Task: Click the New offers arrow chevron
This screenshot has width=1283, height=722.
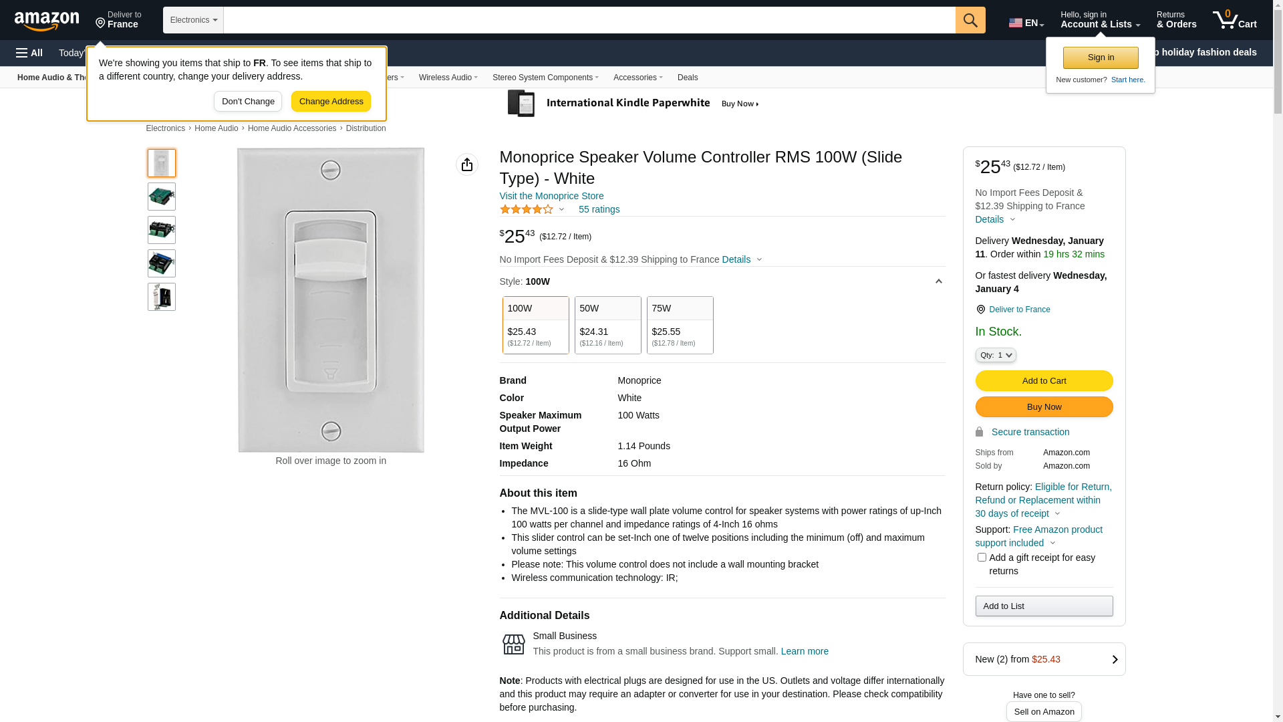Action: [x=1114, y=659]
